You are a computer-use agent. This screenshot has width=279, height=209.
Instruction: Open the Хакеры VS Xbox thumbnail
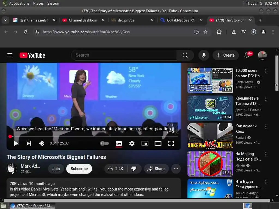point(210,136)
